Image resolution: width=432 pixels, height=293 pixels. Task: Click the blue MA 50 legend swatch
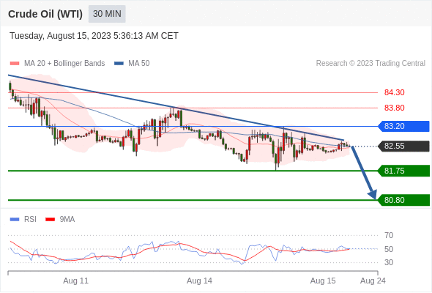(x=119, y=64)
